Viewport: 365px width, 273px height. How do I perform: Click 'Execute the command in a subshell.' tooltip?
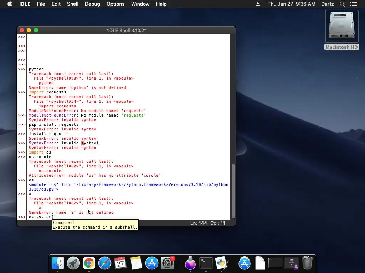point(95,227)
